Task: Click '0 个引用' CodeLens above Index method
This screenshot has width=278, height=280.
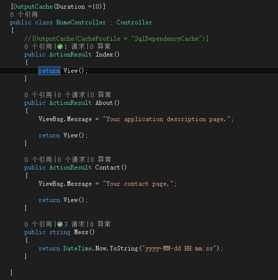Action: [38, 47]
